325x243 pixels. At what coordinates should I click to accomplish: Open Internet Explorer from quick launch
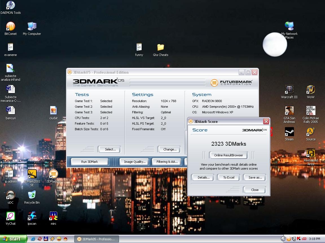coord(33,239)
